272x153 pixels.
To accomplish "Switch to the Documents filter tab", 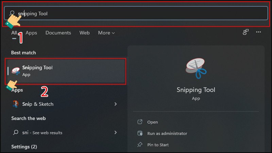I will 58,33.
